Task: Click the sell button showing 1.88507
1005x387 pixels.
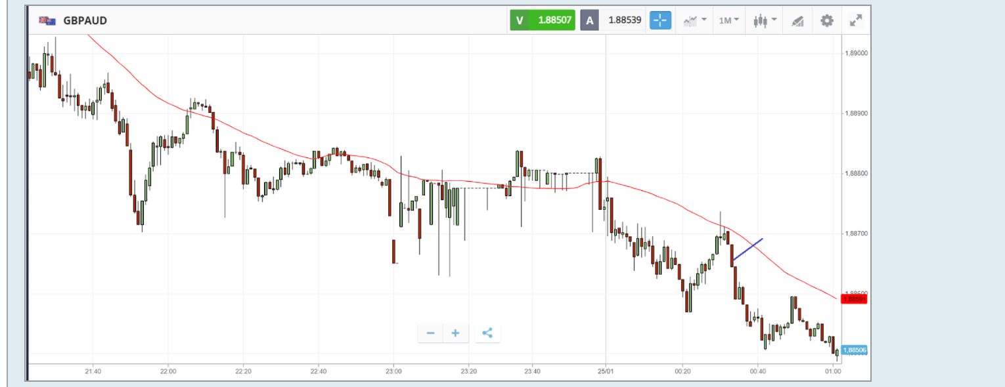Action: 543,20
